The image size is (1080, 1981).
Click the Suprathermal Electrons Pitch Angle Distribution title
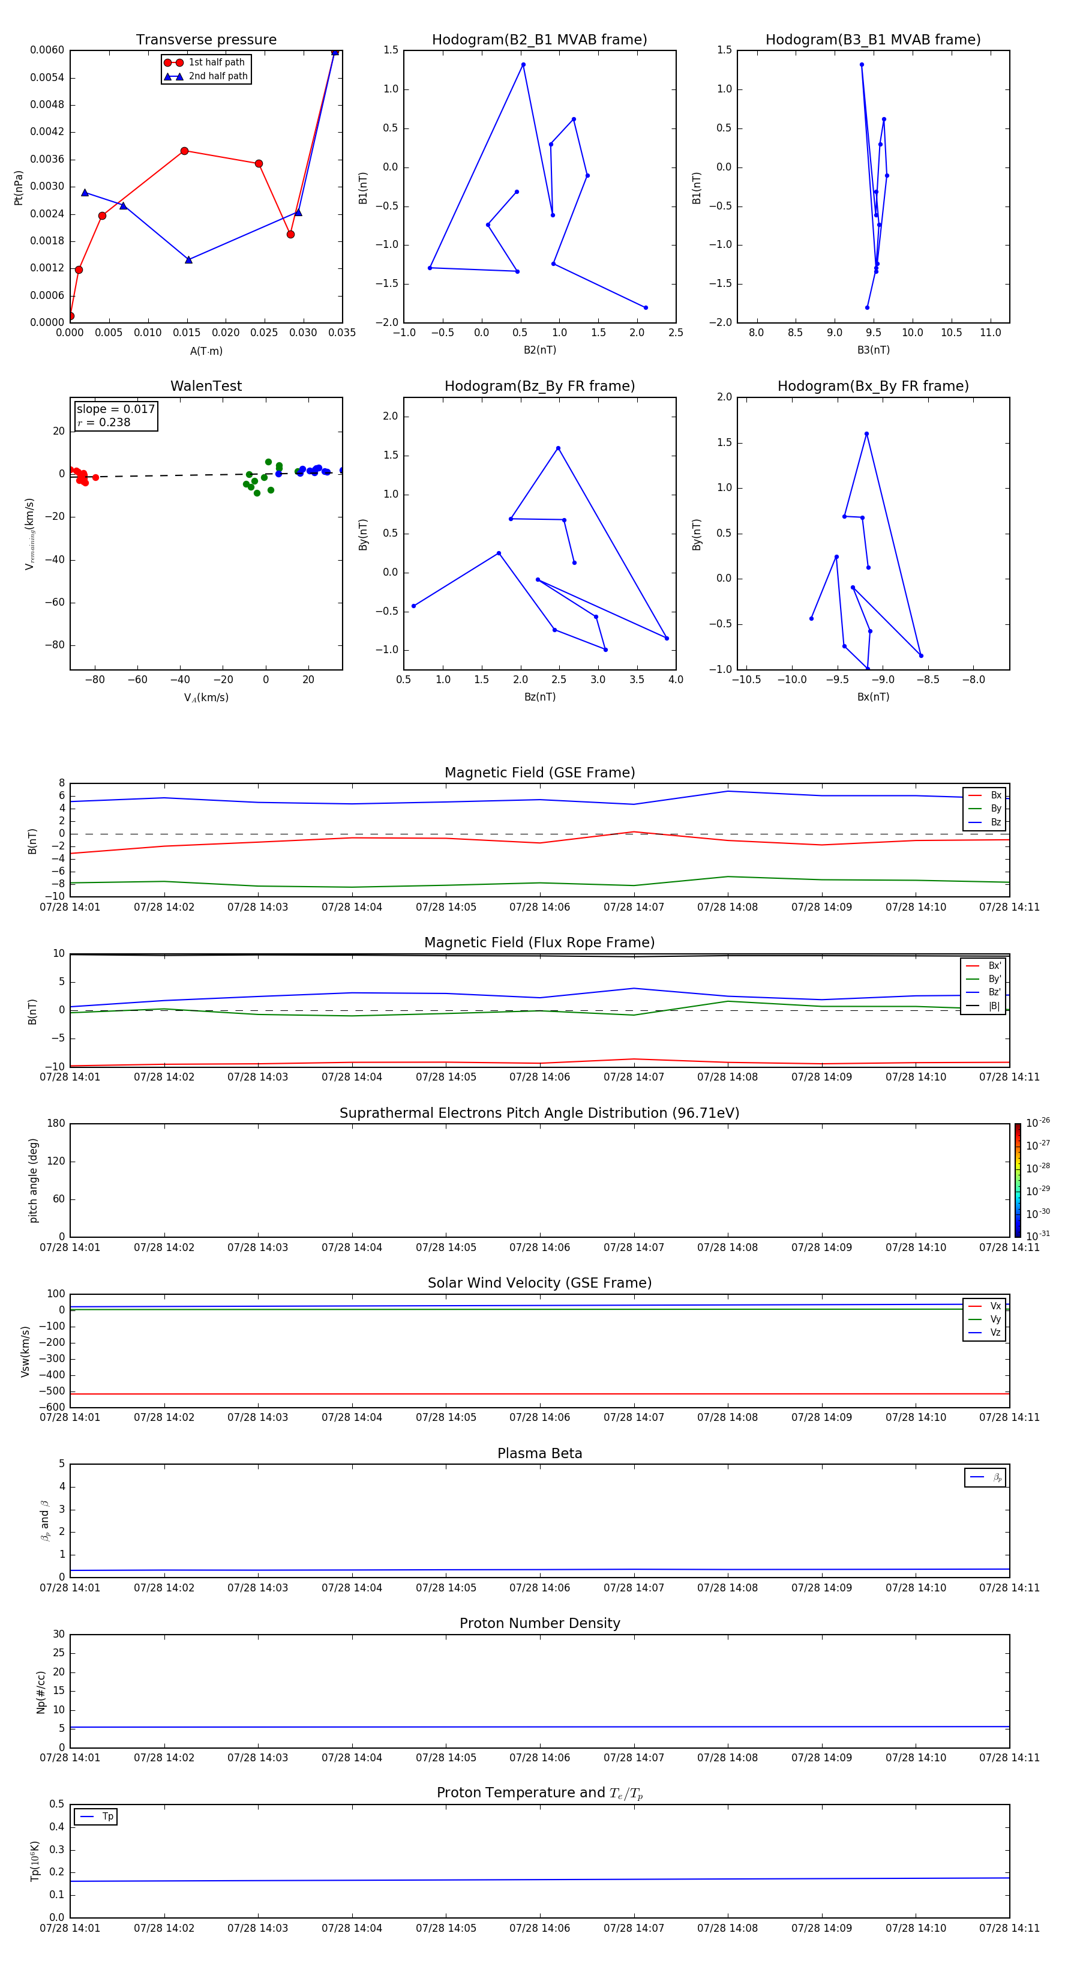(x=539, y=1113)
